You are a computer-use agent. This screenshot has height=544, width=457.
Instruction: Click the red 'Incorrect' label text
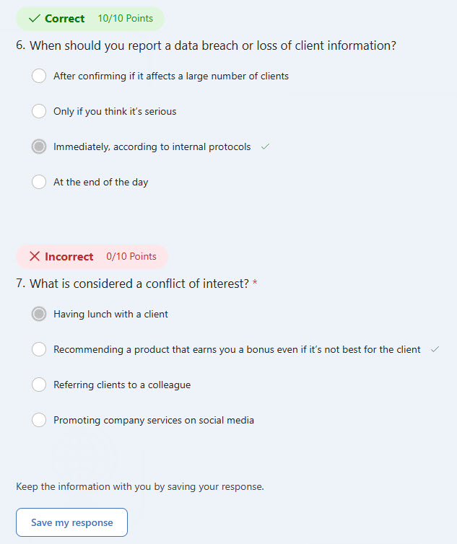pos(69,257)
